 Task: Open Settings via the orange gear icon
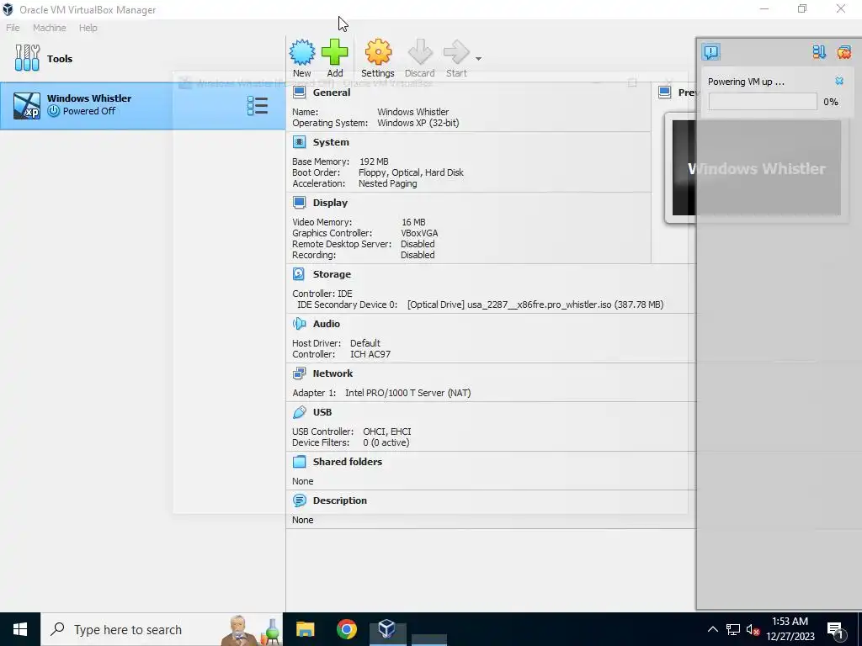[378, 52]
